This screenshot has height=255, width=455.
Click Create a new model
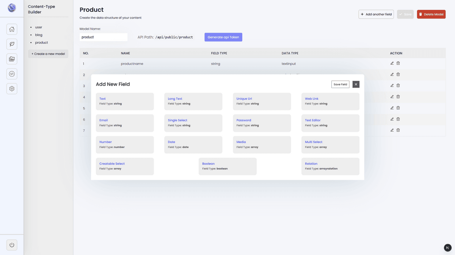coord(48,54)
